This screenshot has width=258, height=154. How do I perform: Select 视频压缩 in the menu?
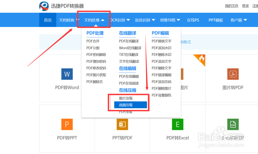(131, 105)
